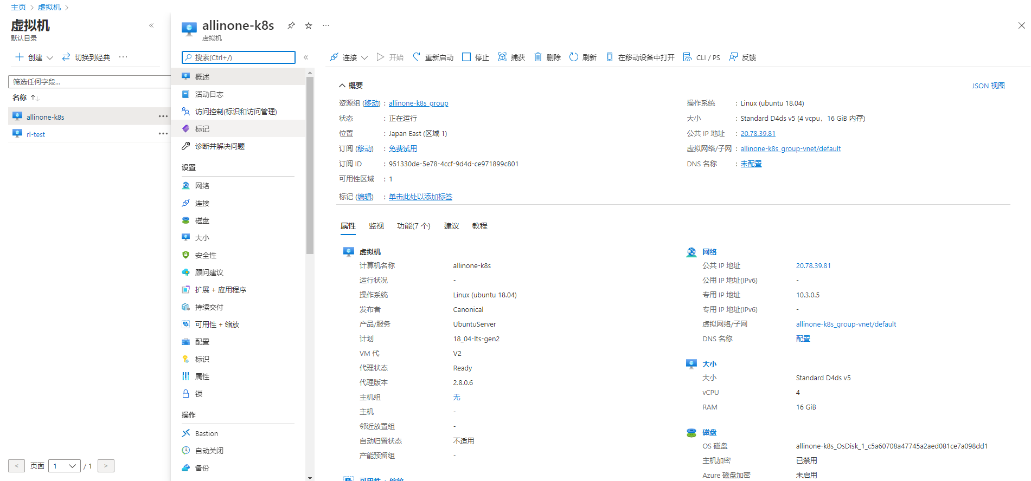Switch to the 教程 tab

(480, 226)
